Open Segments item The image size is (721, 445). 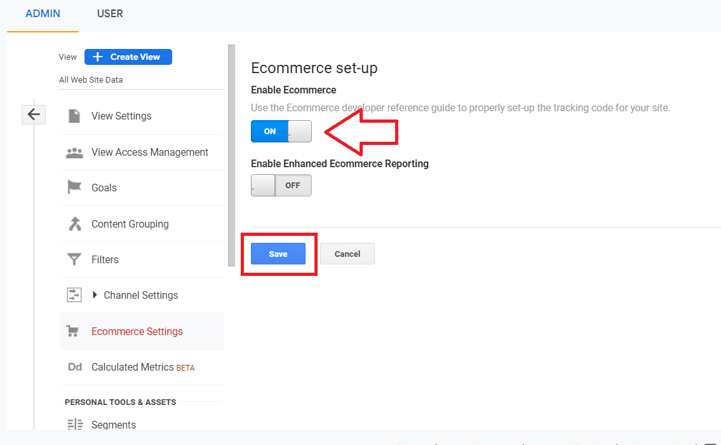(114, 425)
